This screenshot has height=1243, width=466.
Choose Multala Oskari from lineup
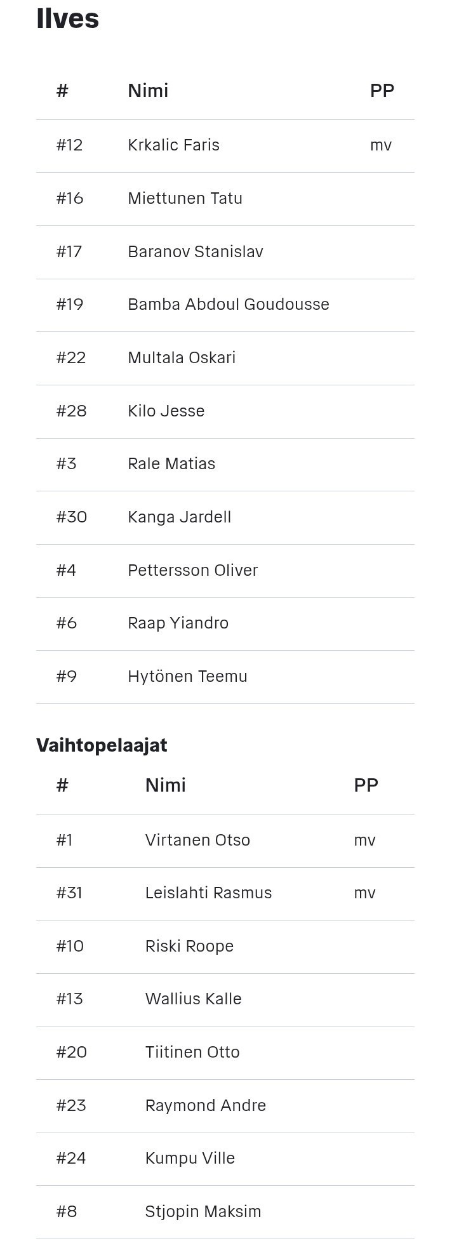(182, 357)
